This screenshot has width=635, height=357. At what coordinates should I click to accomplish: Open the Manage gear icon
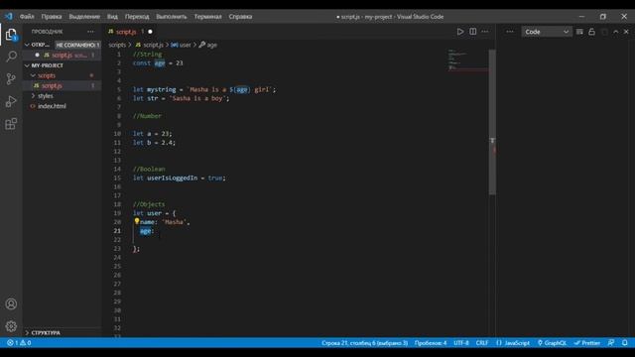11,326
